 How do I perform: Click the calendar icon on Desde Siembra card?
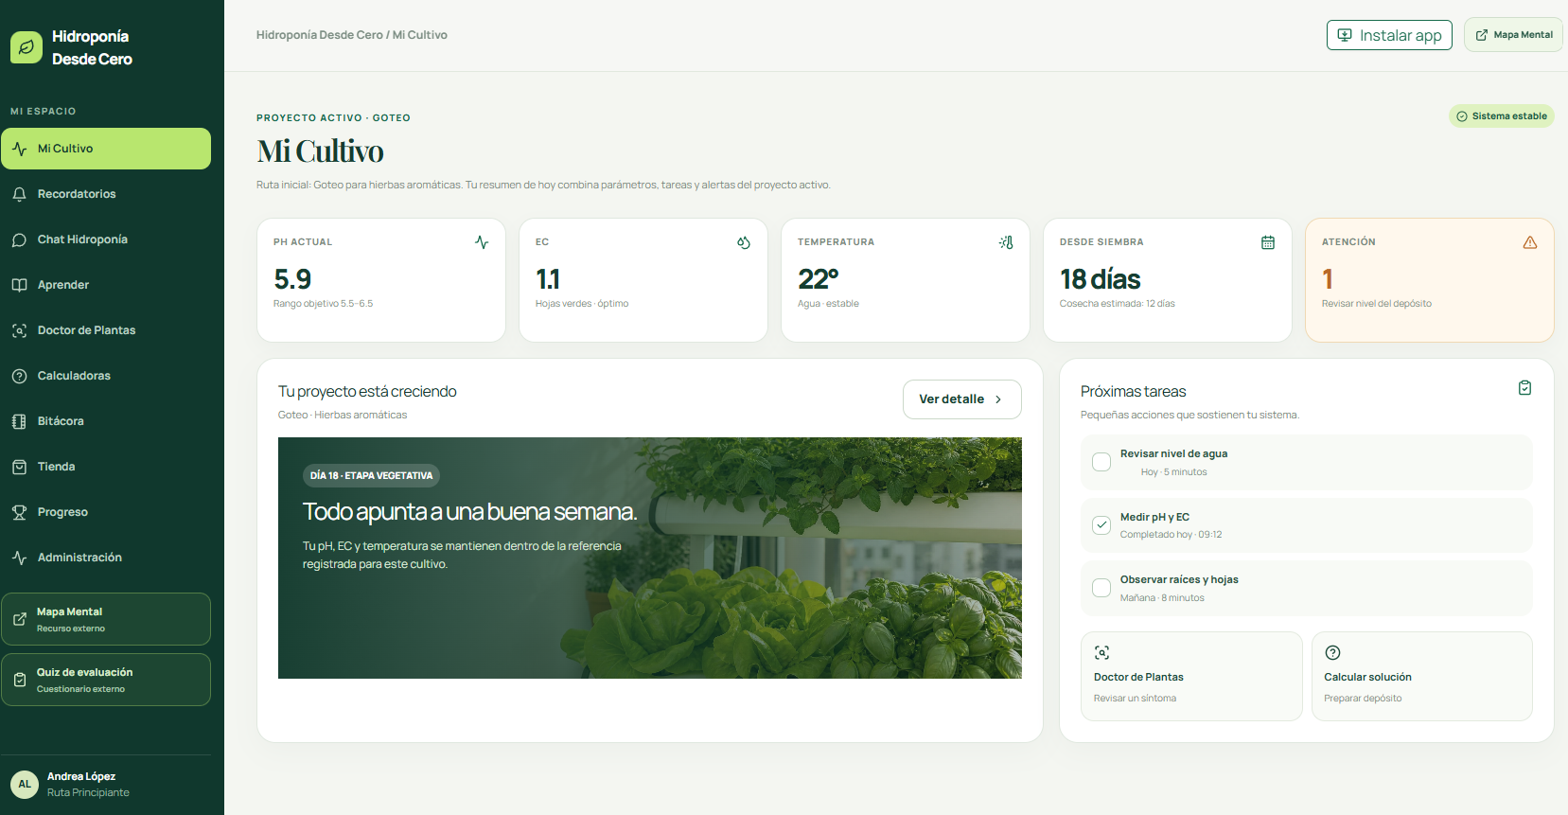1268,242
